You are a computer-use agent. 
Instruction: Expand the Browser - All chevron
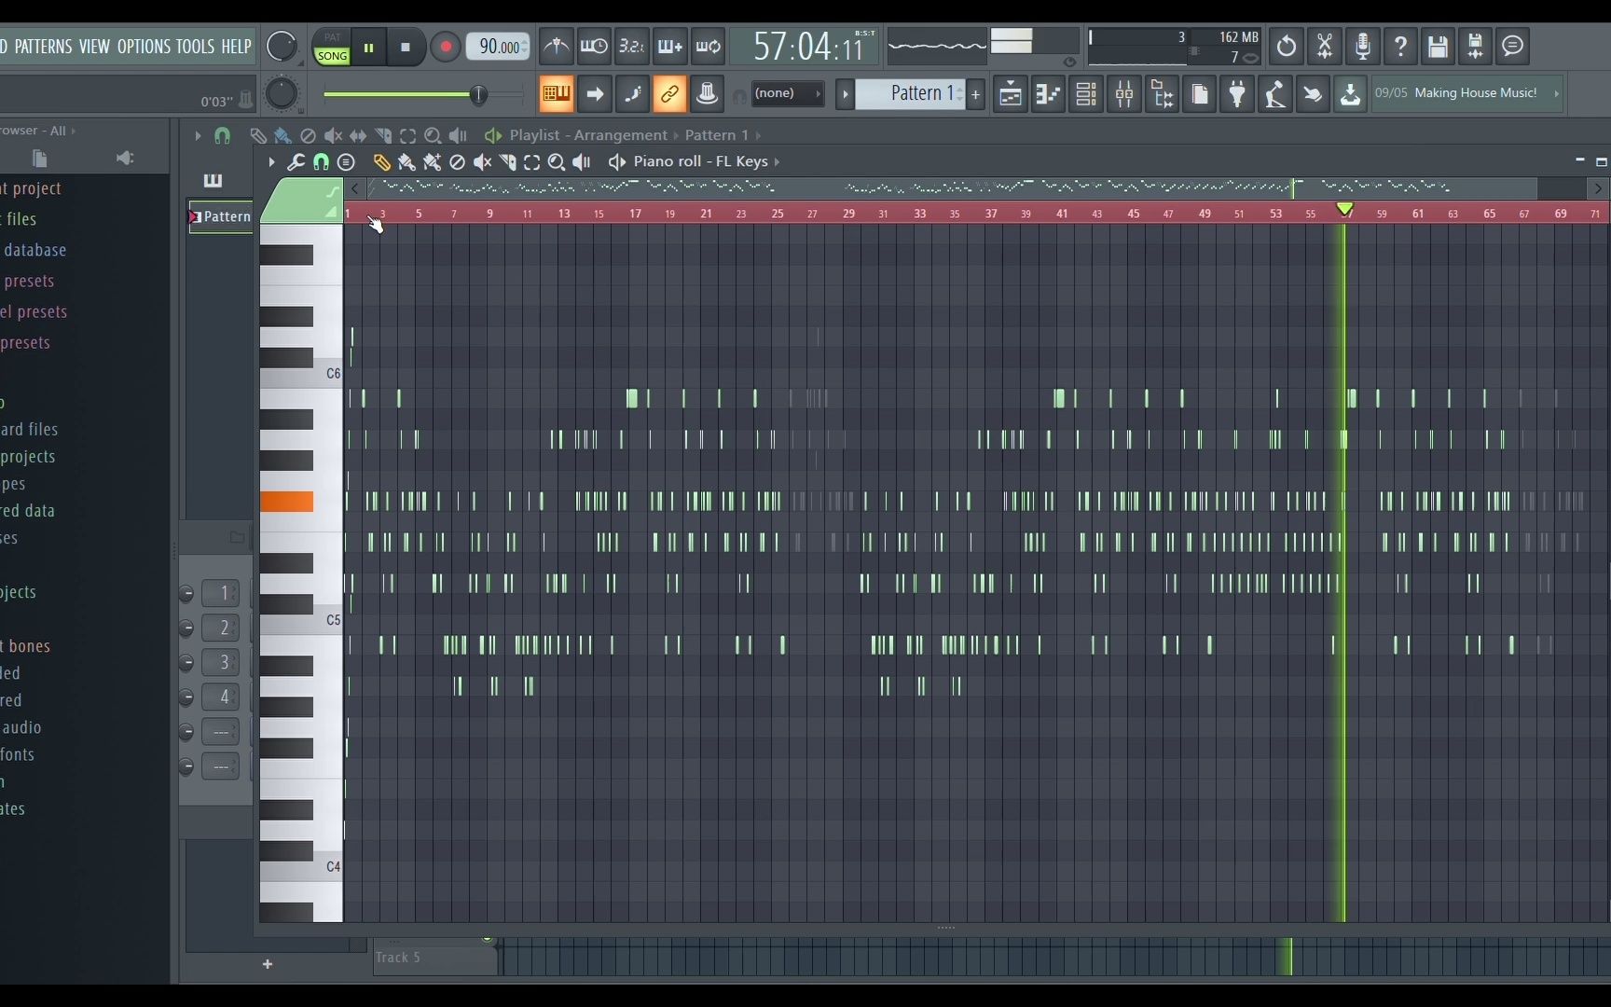73,131
